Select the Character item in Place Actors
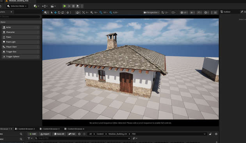246x143 pixels. click(x=21, y=32)
